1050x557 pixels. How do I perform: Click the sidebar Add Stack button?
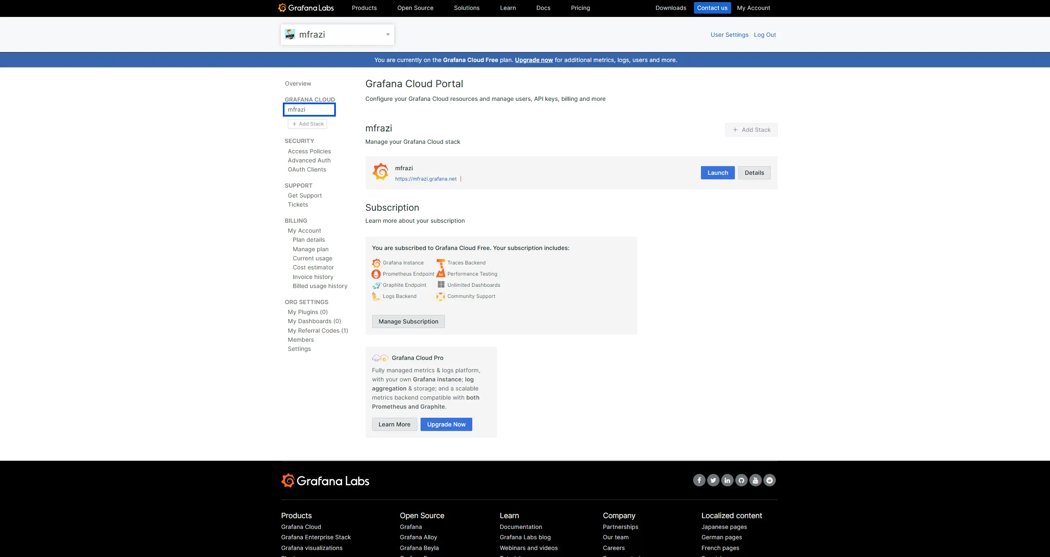tap(307, 124)
